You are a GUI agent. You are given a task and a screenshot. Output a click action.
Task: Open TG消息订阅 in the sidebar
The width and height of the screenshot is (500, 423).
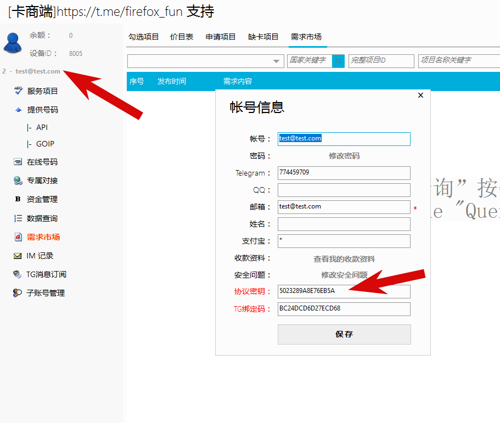pos(46,274)
